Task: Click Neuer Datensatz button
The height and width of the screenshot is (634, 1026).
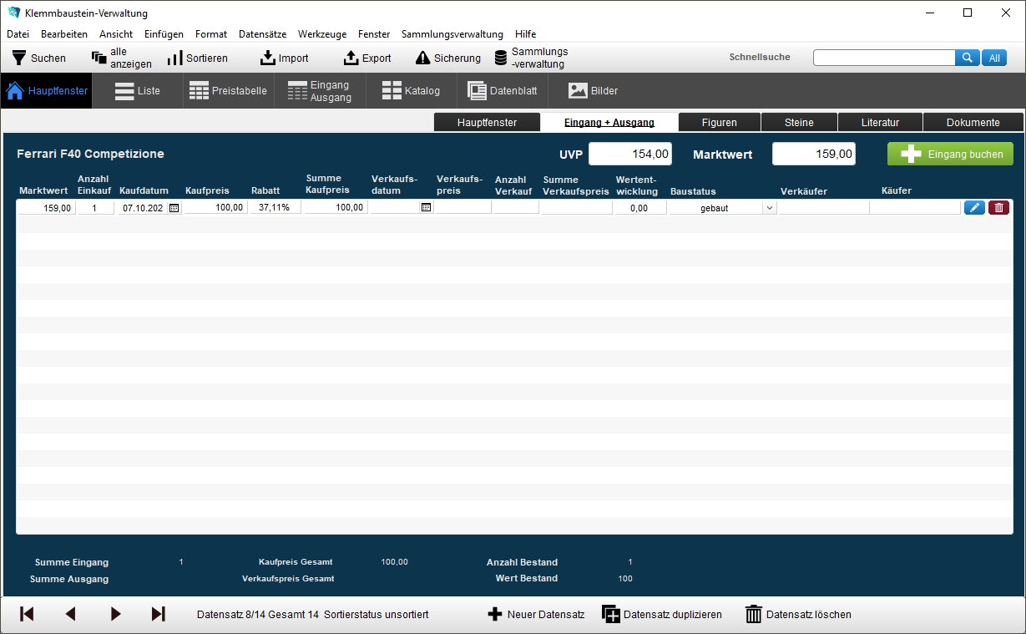Action: point(536,614)
